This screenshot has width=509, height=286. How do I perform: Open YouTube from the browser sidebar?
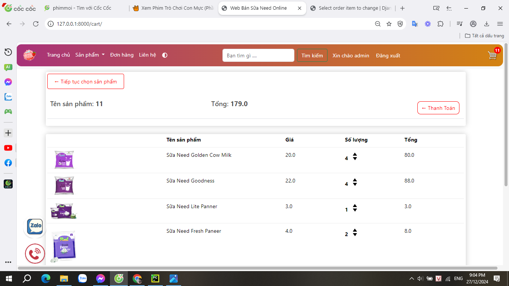pos(8,148)
